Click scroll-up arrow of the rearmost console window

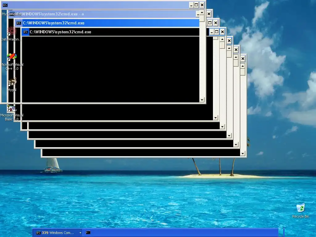[x=243, y=66]
